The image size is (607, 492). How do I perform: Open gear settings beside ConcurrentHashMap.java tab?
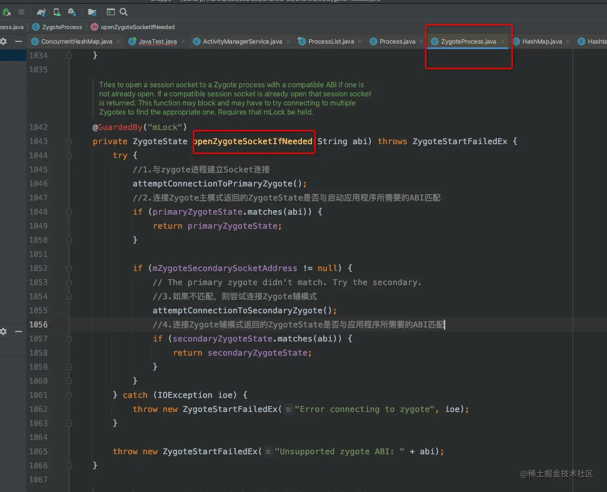pos(4,41)
